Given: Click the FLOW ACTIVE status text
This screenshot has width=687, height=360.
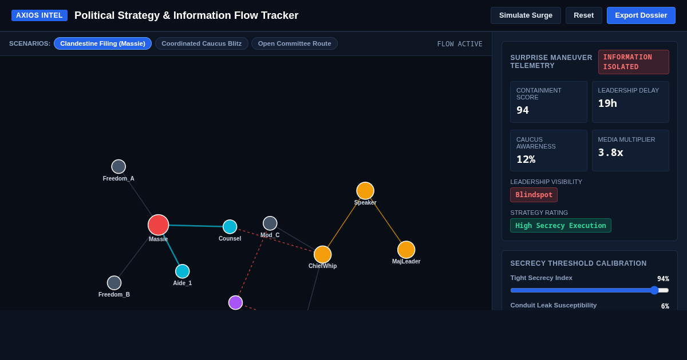Looking at the screenshot, I should pos(460,44).
